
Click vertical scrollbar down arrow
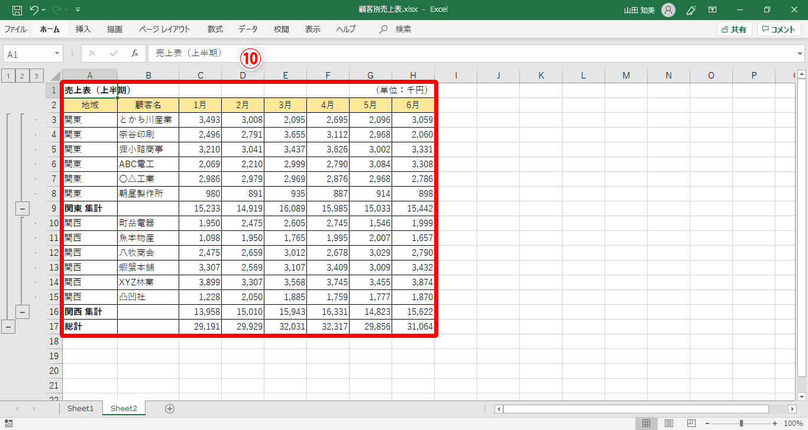pyautogui.click(x=802, y=396)
